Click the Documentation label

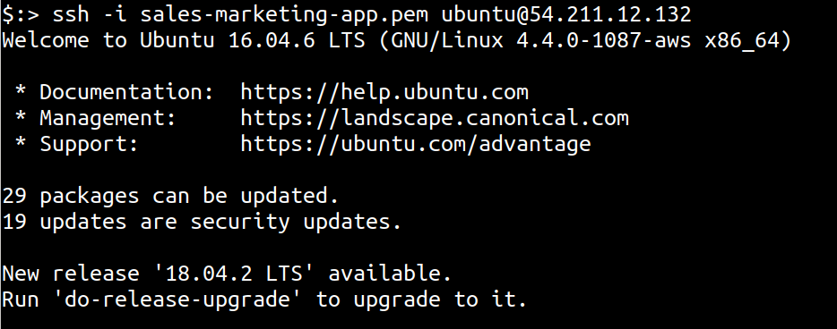coord(127,92)
